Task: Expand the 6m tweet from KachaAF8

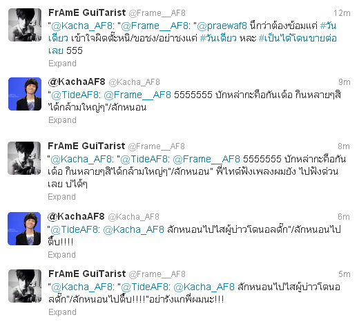Action: 61,255
